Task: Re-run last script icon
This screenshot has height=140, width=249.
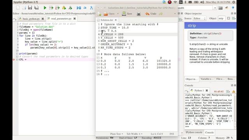Action: 70,8
